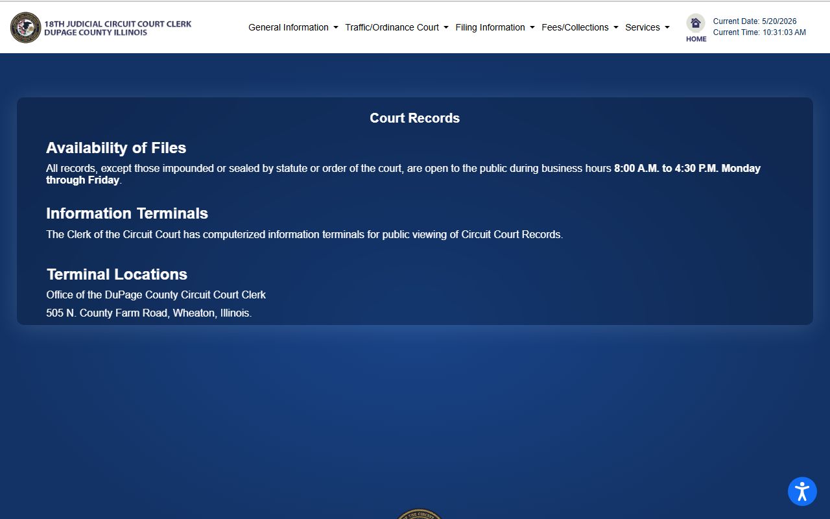The image size is (830, 519).
Task: Click the Terminal Locations heading
Action: tap(117, 274)
